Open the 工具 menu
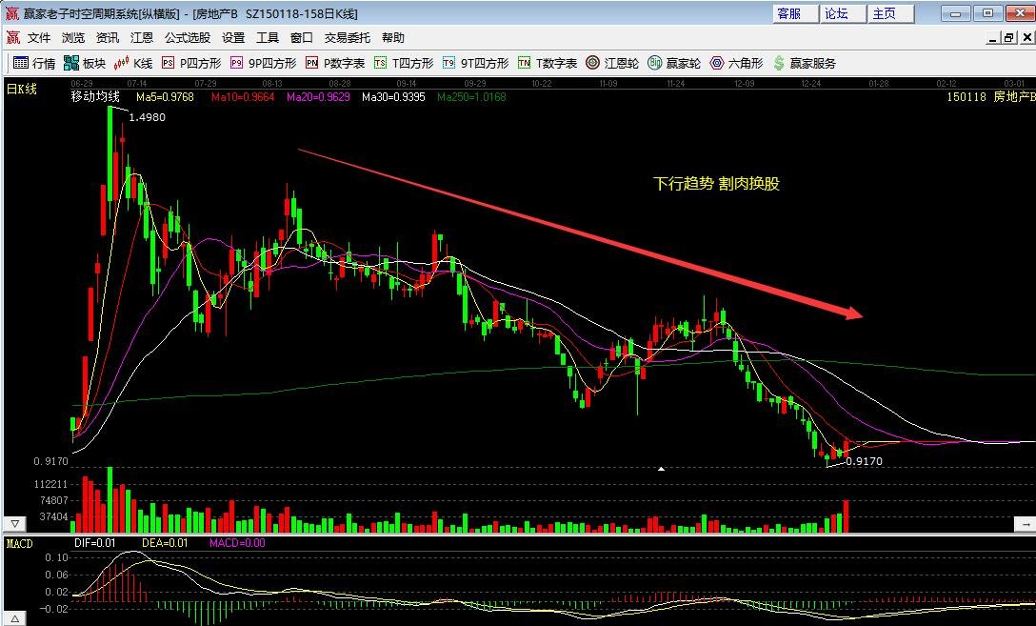This screenshot has width=1036, height=626. 268,38
